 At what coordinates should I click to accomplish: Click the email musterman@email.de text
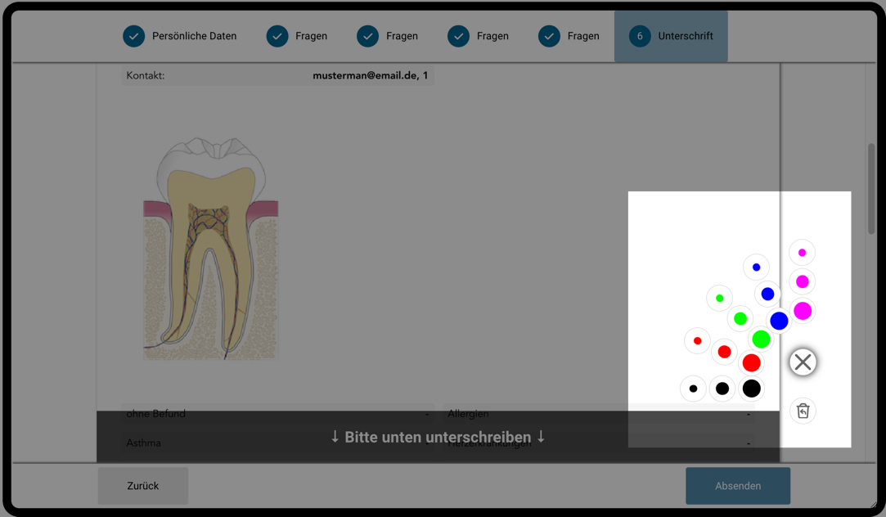click(364, 75)
